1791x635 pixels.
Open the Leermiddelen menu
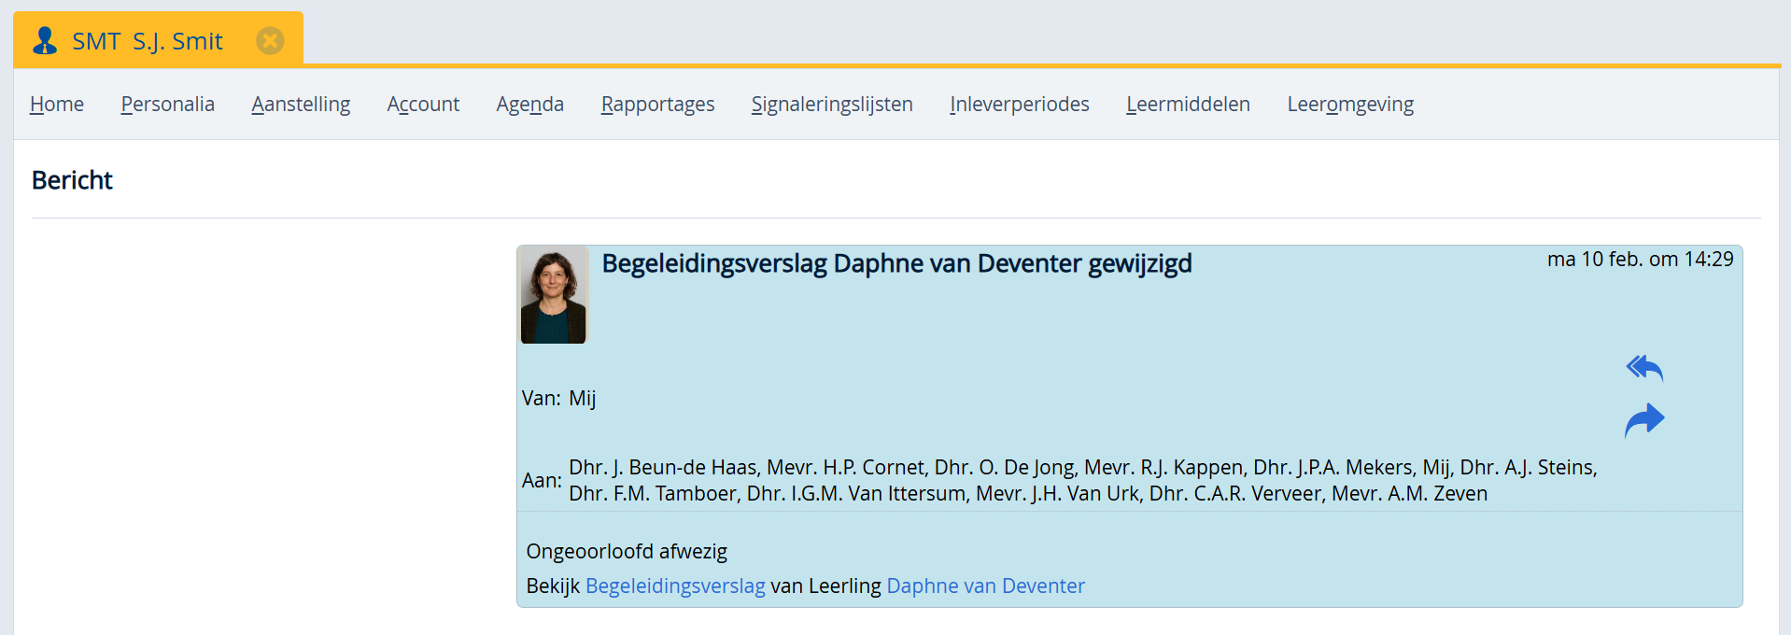click(1188, 104)
